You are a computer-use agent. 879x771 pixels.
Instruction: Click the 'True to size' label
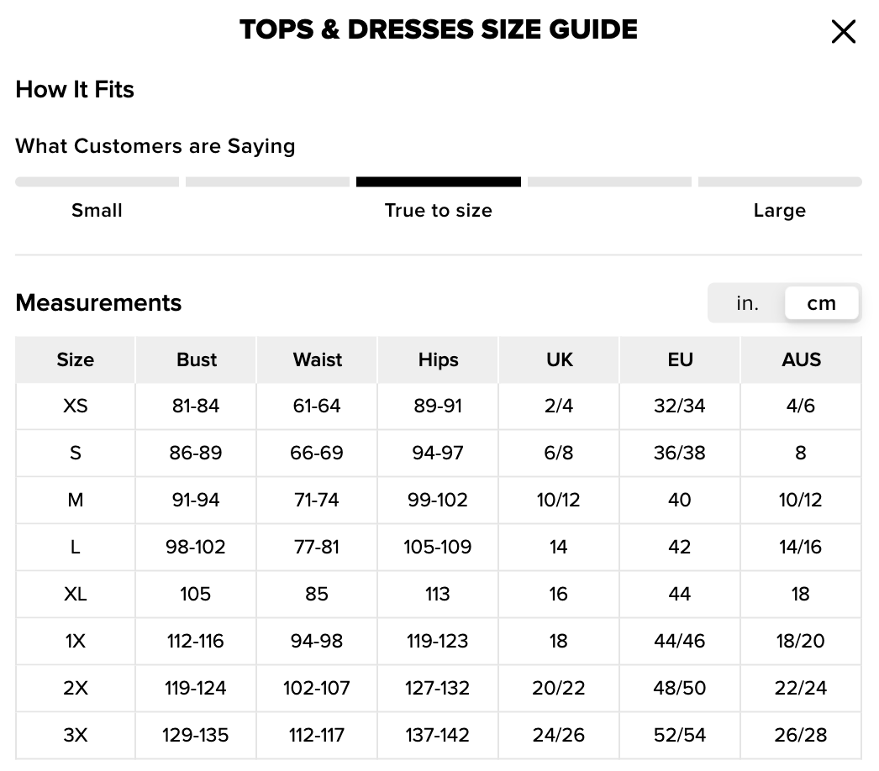(438, 211)
